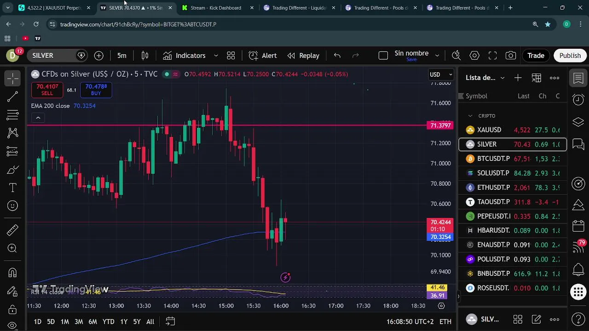
Task: Toggle stay in drawing mode
Action: 12,291
